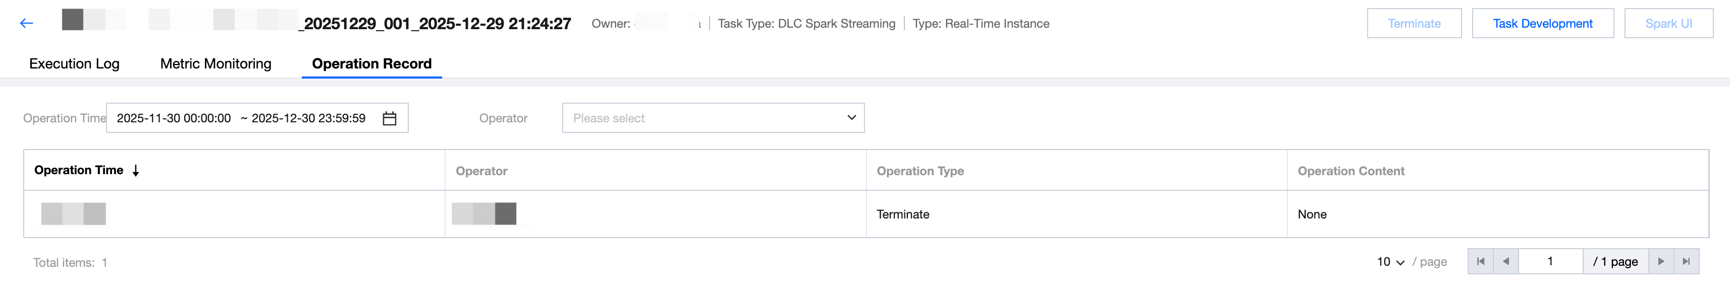Open Task Development
This screenshot has height=299, width=1730.
pyautogui.click(x=1542, y=24)
